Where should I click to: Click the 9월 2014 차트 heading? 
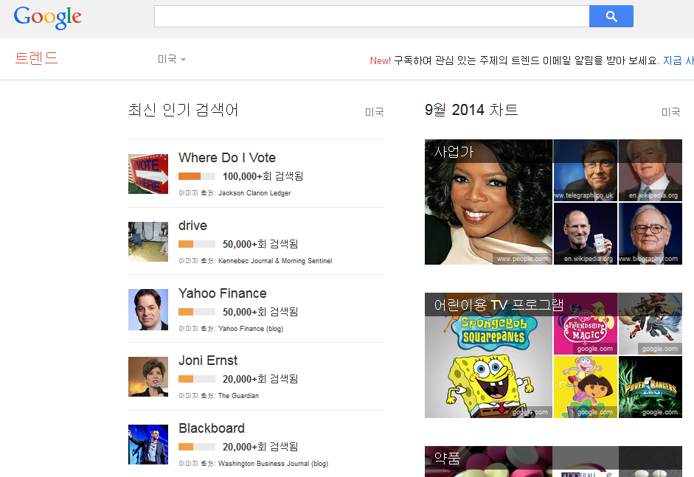471,110
